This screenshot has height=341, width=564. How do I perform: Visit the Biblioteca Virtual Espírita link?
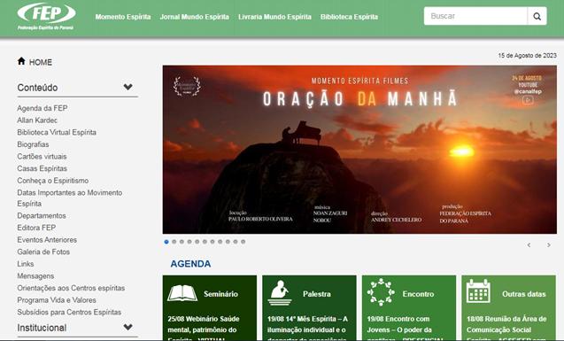(x=57, y=132)
